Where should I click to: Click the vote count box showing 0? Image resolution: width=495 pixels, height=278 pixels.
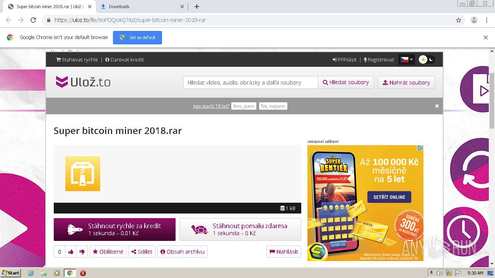click(59, 252)
